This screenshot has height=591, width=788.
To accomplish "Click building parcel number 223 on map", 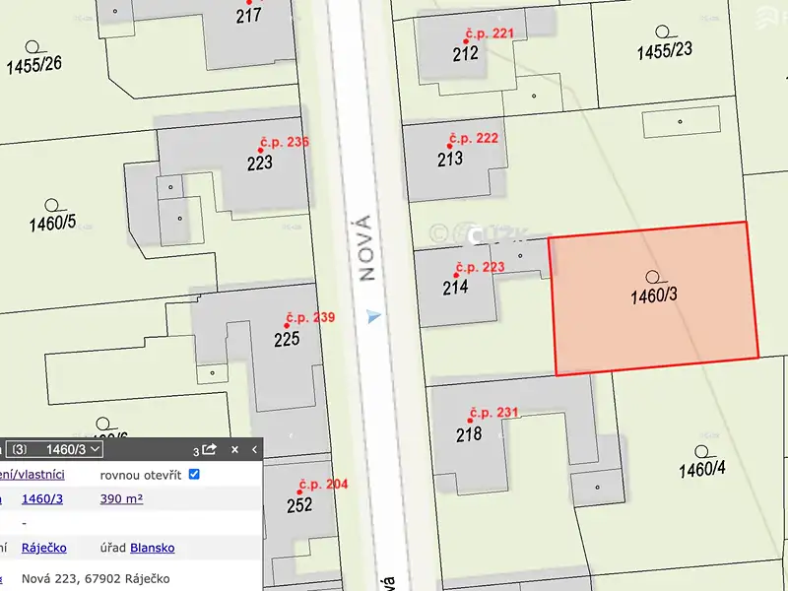I will click(260, 163).
